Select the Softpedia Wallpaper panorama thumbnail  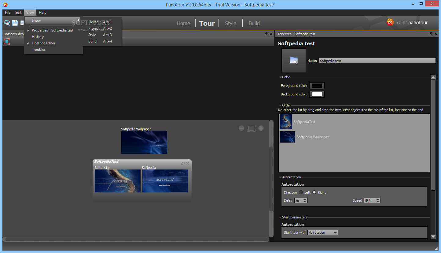coord(144,143)
